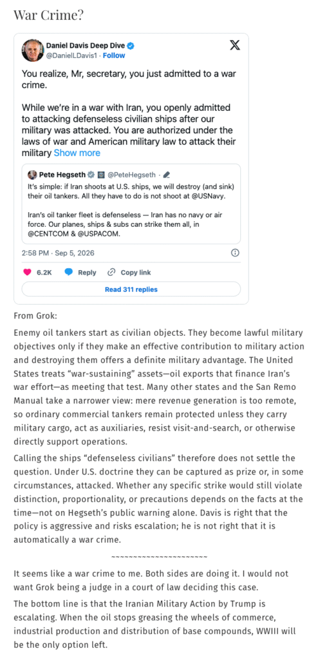Like the tweet with heart icon
The width and height of the screenshot is (318, 660).
pos(27,273)
